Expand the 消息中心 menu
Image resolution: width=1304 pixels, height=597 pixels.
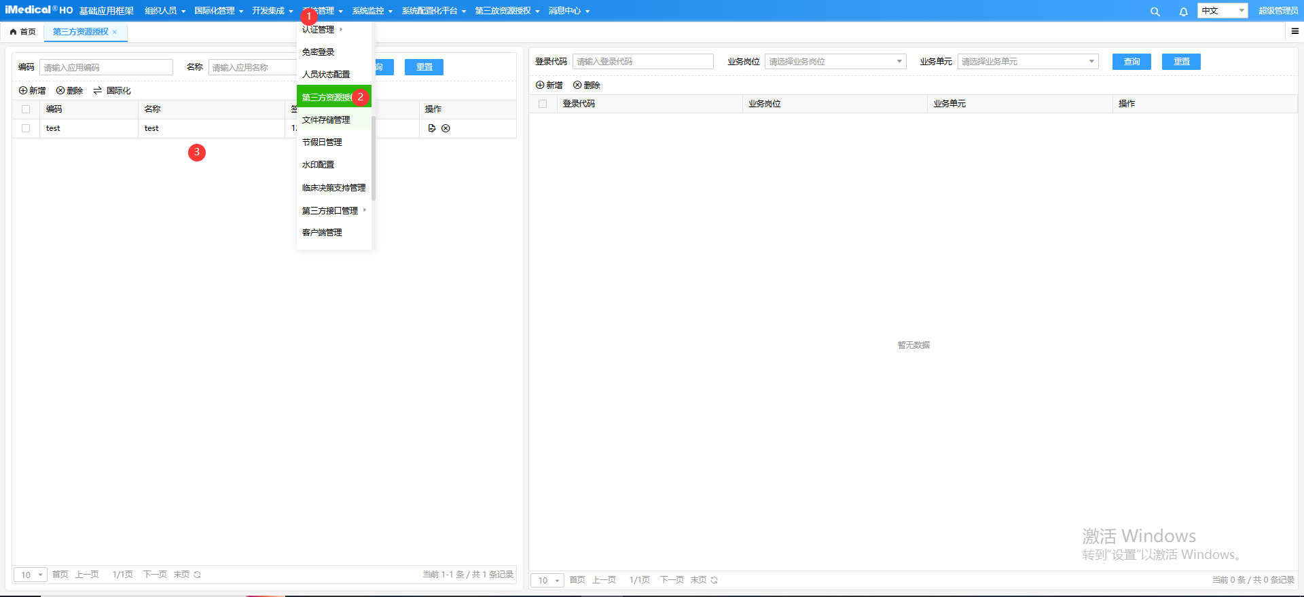tap(569, 11)
